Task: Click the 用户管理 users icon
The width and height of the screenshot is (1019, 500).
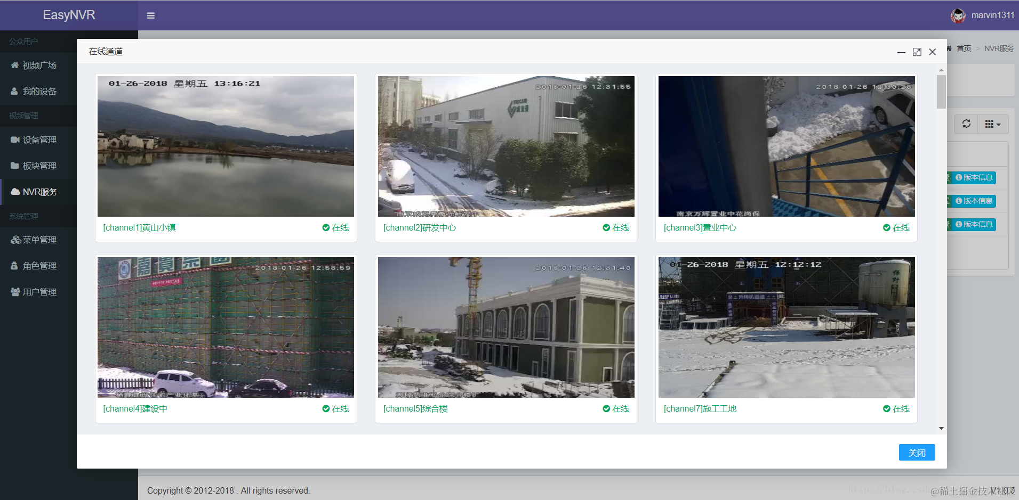Action: point(15,292)
